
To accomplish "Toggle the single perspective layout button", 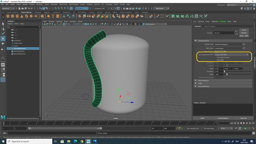I will [3, 65].
